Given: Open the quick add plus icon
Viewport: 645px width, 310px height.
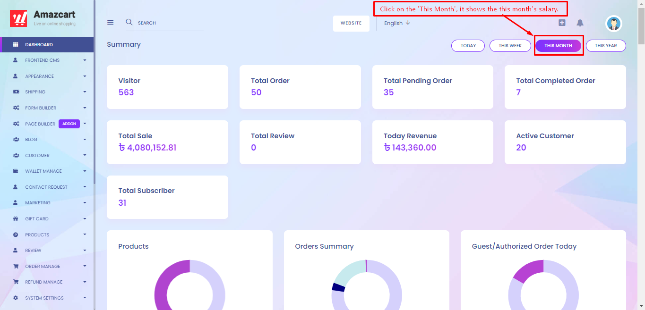Looking at the screenshot, I should [x=562, y=23].
